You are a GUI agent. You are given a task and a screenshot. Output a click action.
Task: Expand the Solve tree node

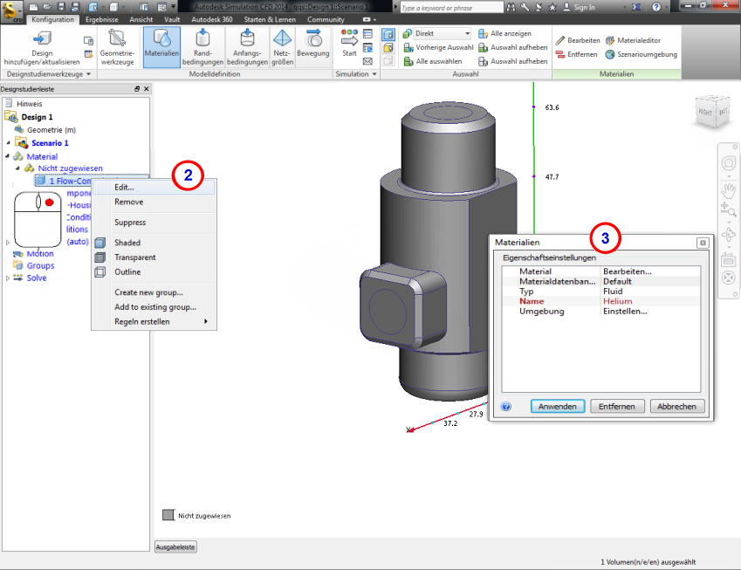8,278
